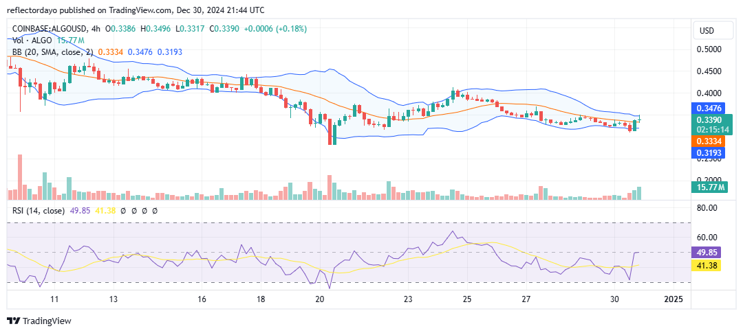This screenshot has height=333, width=743.
Task: Select the Vol · ALGO indicator label
Action: point(32,41)
